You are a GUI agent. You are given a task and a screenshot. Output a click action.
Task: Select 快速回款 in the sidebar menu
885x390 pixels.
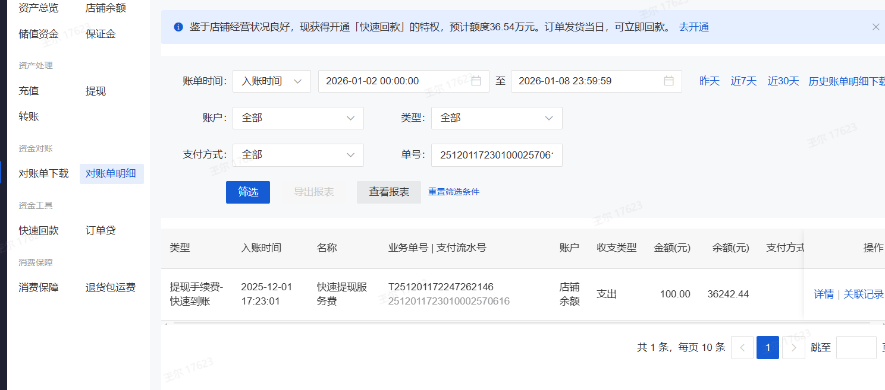(x=39, y=231)
